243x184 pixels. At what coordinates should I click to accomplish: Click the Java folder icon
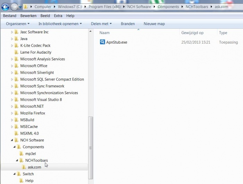[16, 39]
